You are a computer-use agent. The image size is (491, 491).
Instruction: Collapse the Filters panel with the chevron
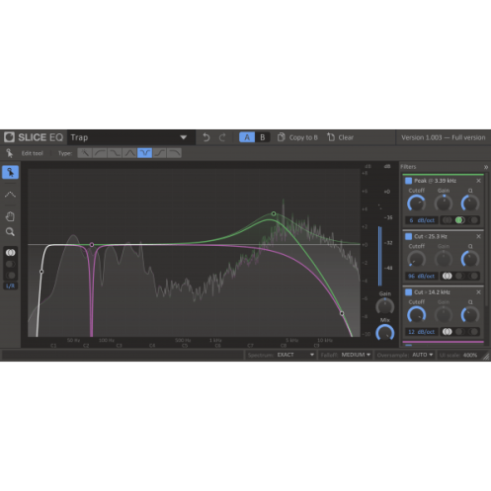(x=485, y=167)
